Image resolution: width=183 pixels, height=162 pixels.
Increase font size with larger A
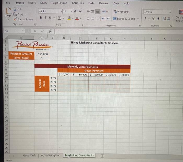pyautogui.click(x=75, y=11)
